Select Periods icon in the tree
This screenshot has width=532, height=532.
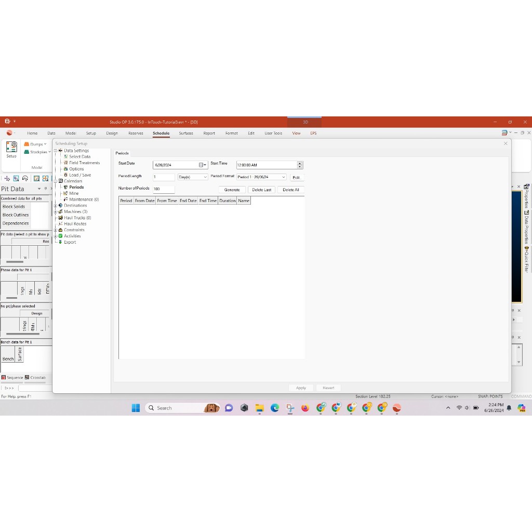[x=66, y=187]
